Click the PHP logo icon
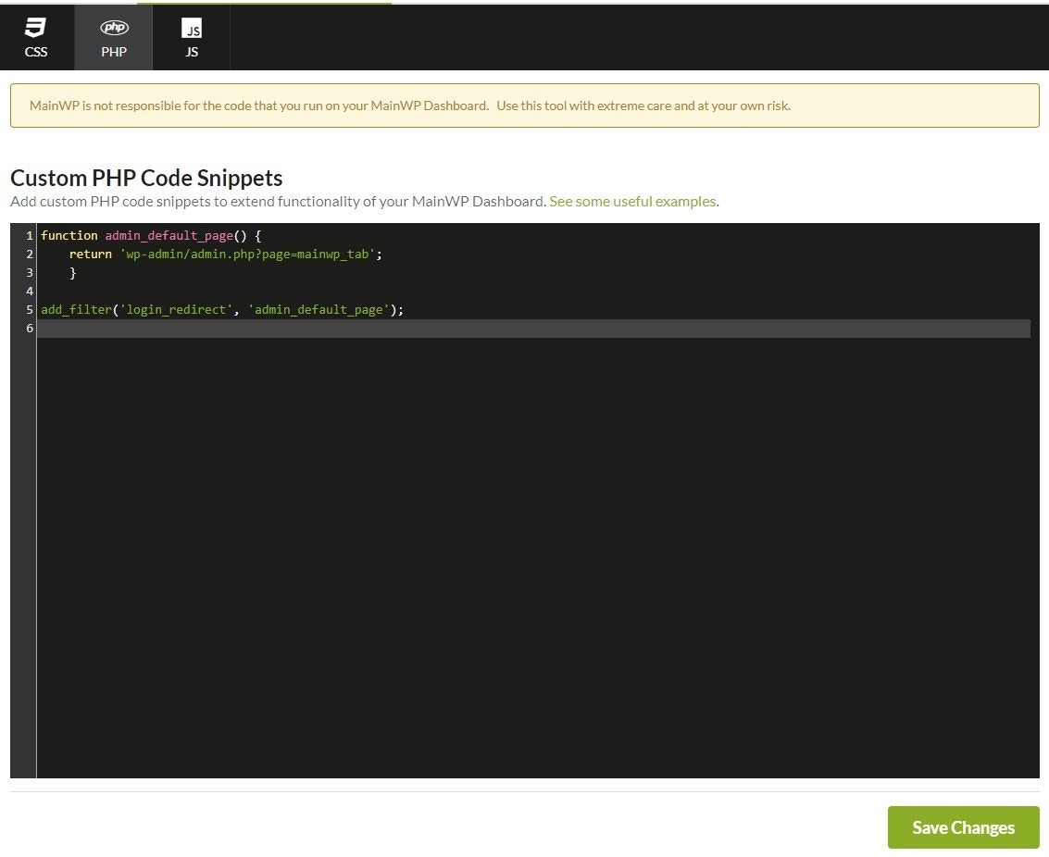1049x857 pixels. [113, 28]
